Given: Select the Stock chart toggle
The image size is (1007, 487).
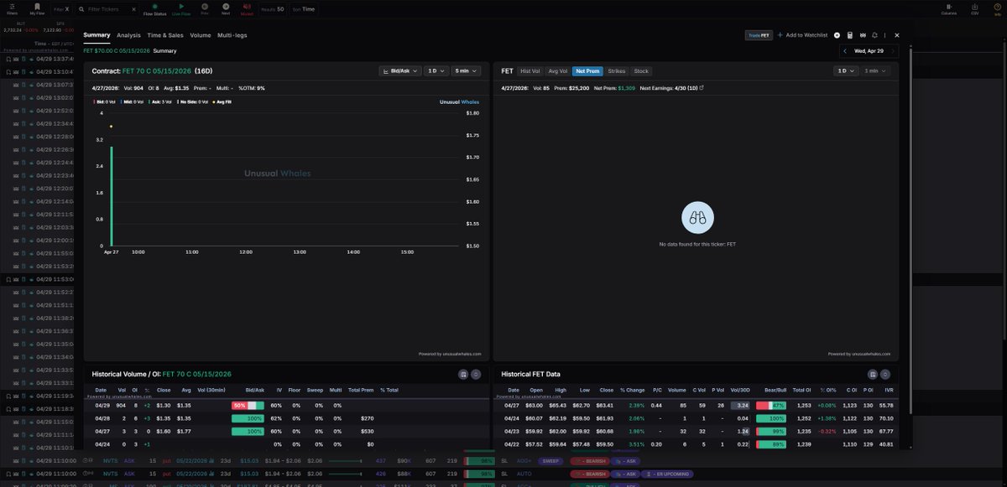Looking at the screenshot, I should click(x=641, y=71).
